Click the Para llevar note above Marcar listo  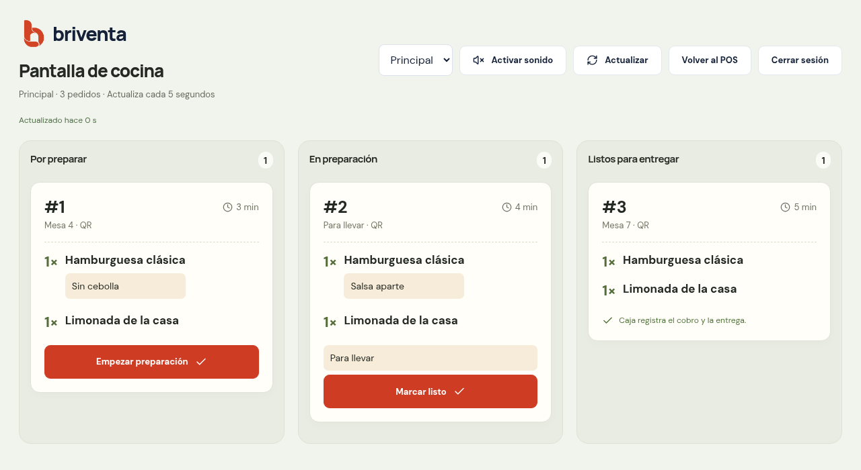[x=430, y=358]
